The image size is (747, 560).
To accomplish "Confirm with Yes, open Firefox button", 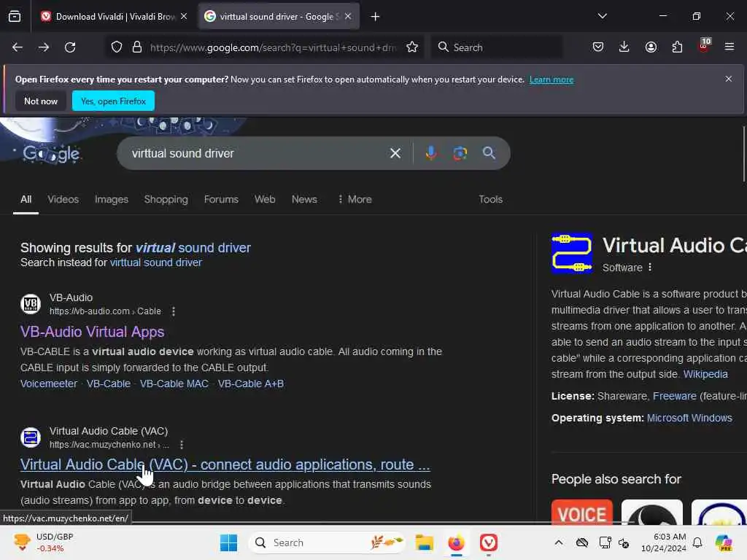I will pos(113,101).
